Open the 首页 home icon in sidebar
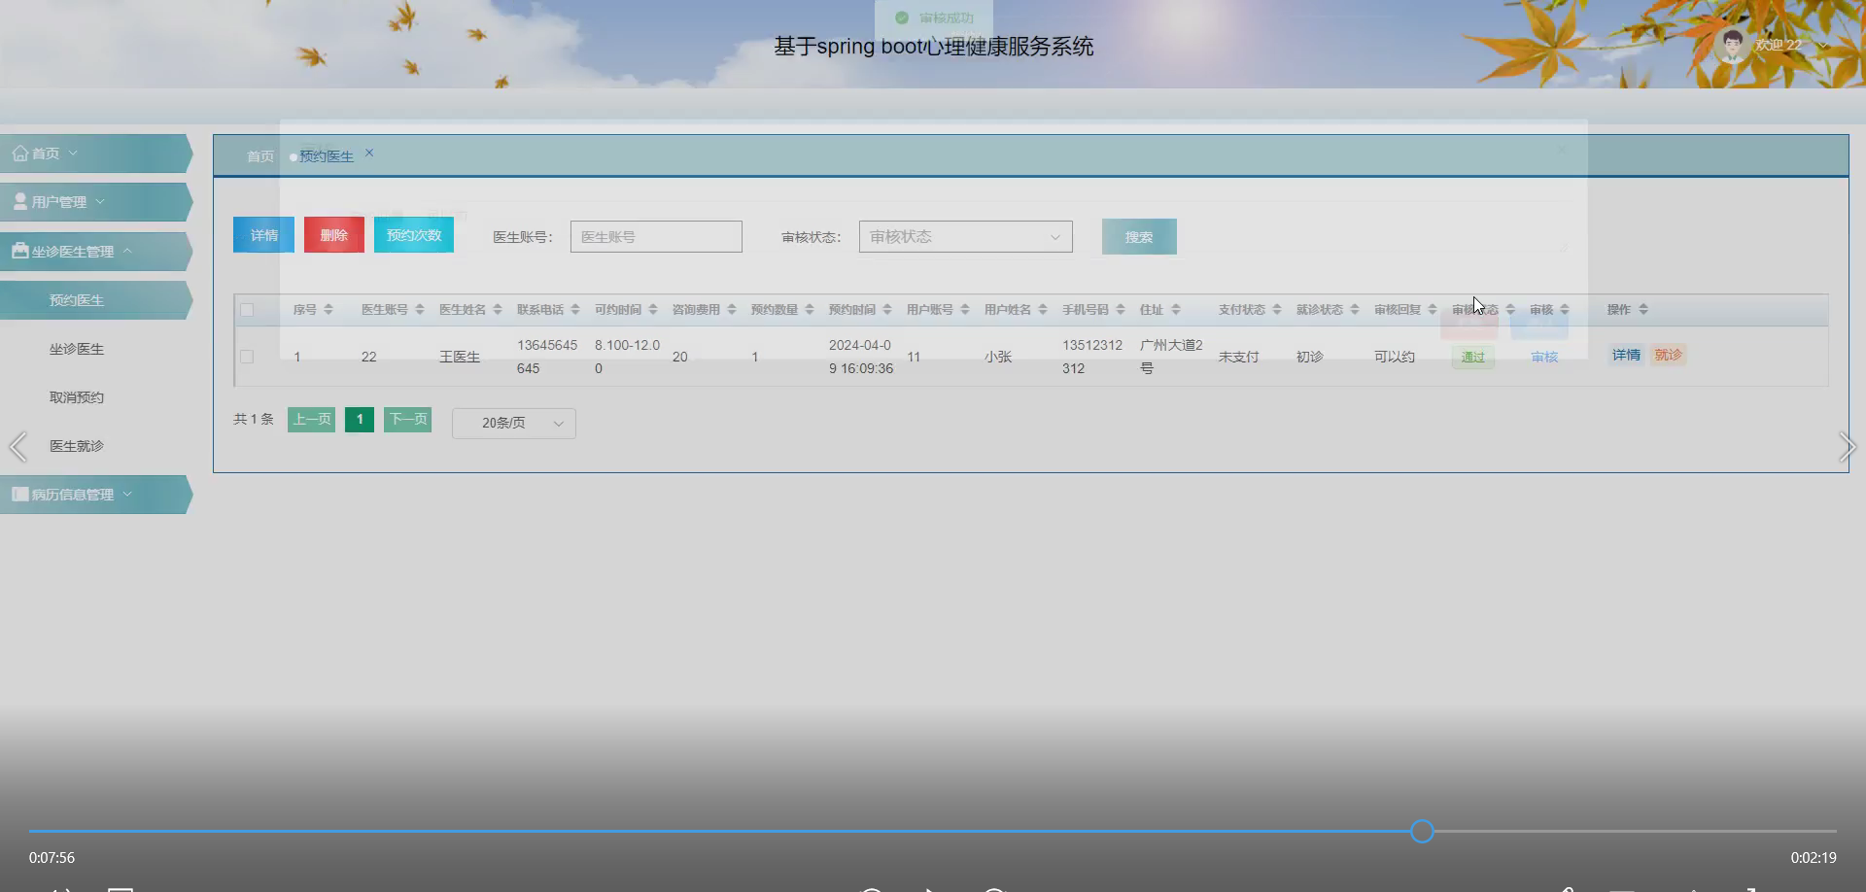The image size is (1866, 892). (x=19, y=154)
